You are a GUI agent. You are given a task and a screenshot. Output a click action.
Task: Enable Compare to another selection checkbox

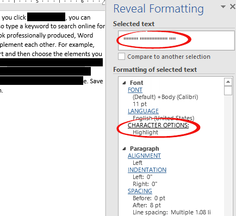[121, 57]
